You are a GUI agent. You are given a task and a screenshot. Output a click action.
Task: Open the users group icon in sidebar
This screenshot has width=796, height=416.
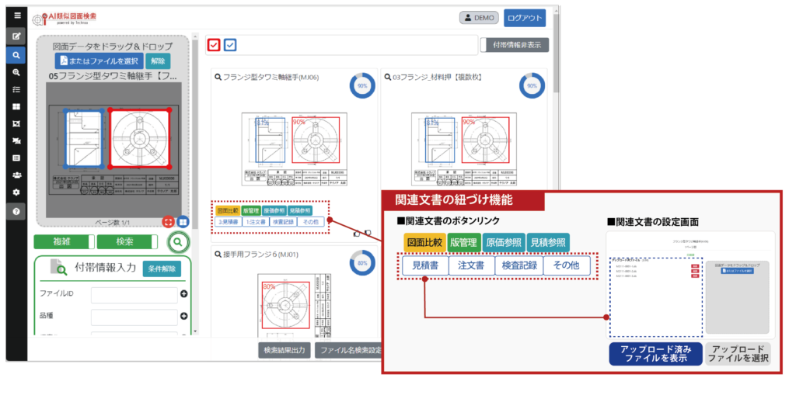[16, 175]
